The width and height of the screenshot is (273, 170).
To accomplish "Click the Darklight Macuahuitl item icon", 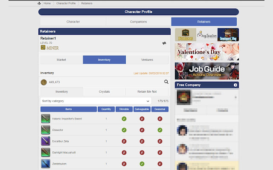I will click(x=46, y=152).
